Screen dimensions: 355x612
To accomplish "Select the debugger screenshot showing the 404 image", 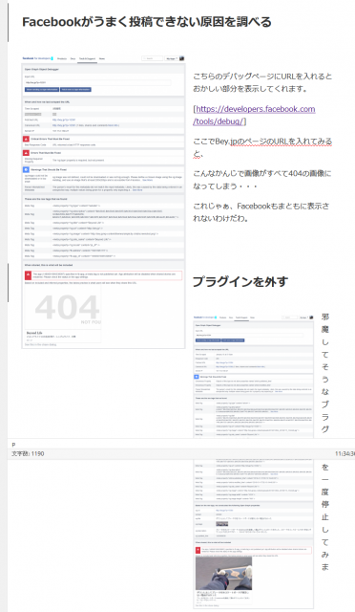I will [x=103, y=202].
